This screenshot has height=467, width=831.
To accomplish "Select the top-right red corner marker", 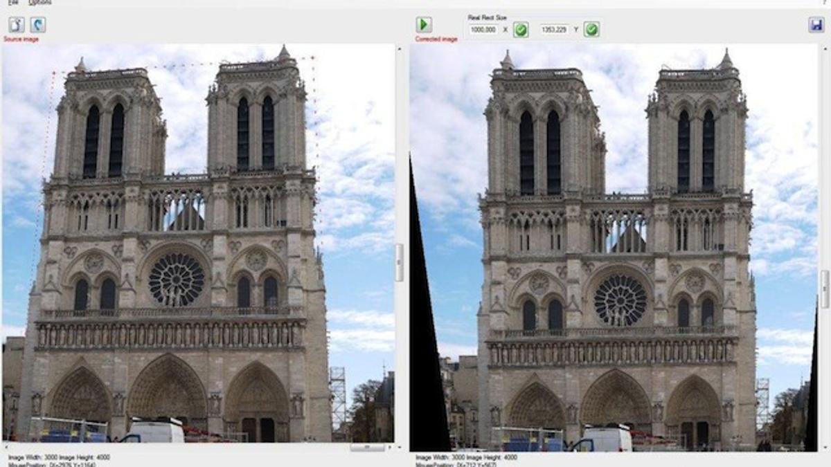I will tap(313, 57).
